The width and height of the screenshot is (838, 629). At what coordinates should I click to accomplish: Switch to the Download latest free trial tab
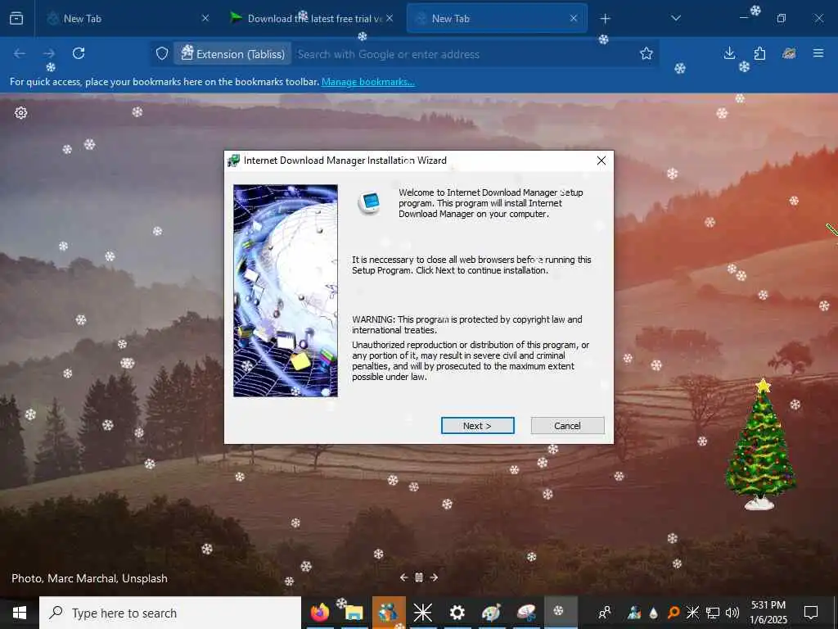tap(312, 19)
